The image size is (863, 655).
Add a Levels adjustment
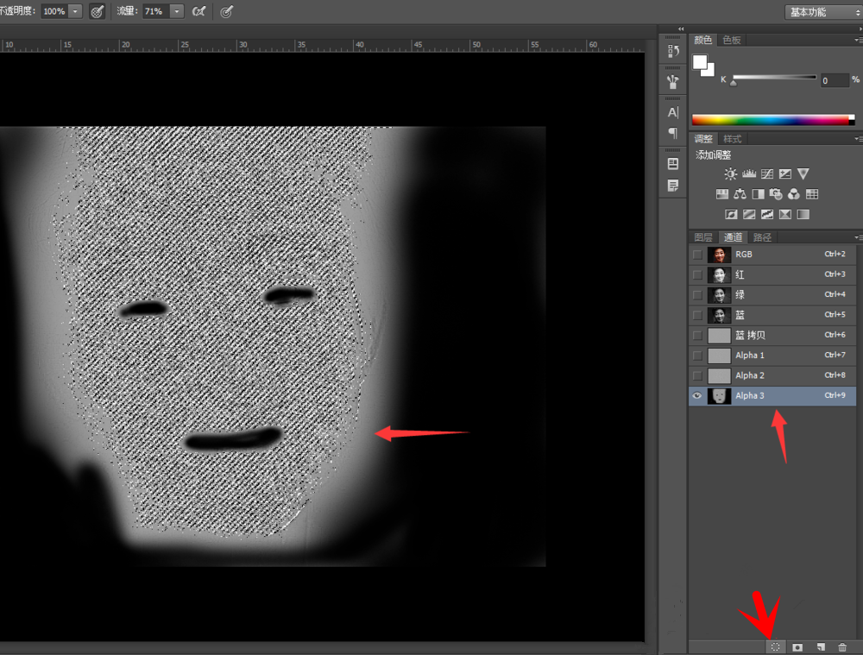(x=749, y=174)
